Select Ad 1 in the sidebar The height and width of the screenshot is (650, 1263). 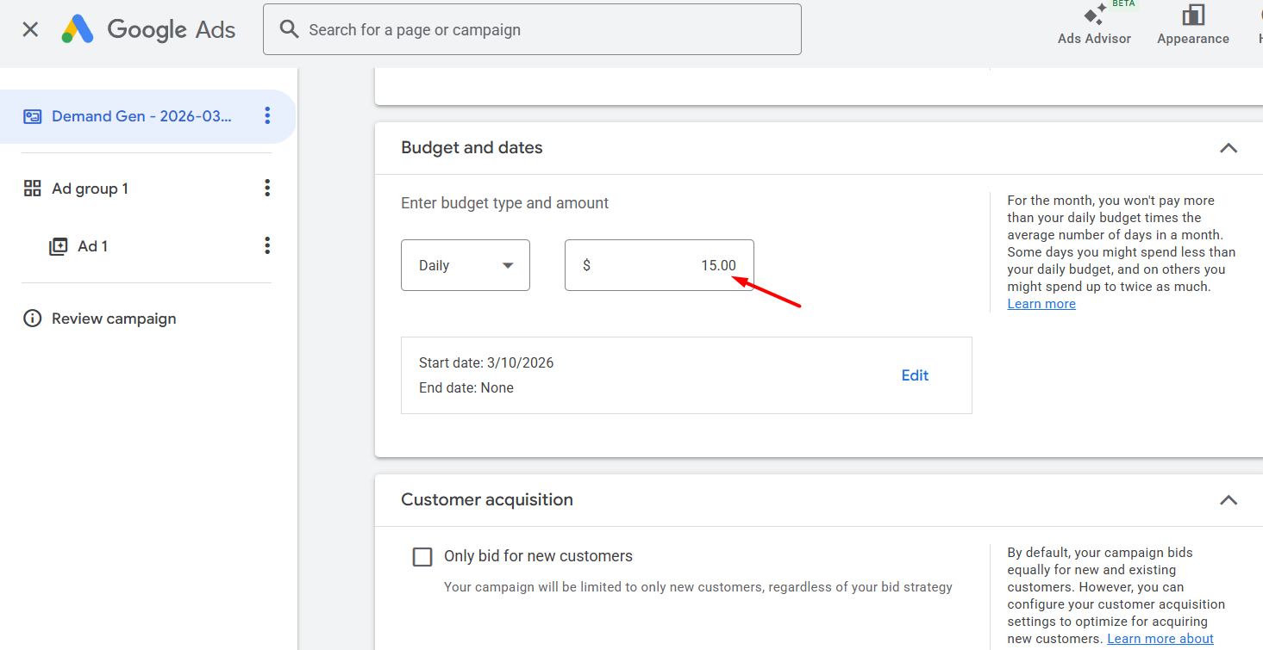(x=93, y=246)
